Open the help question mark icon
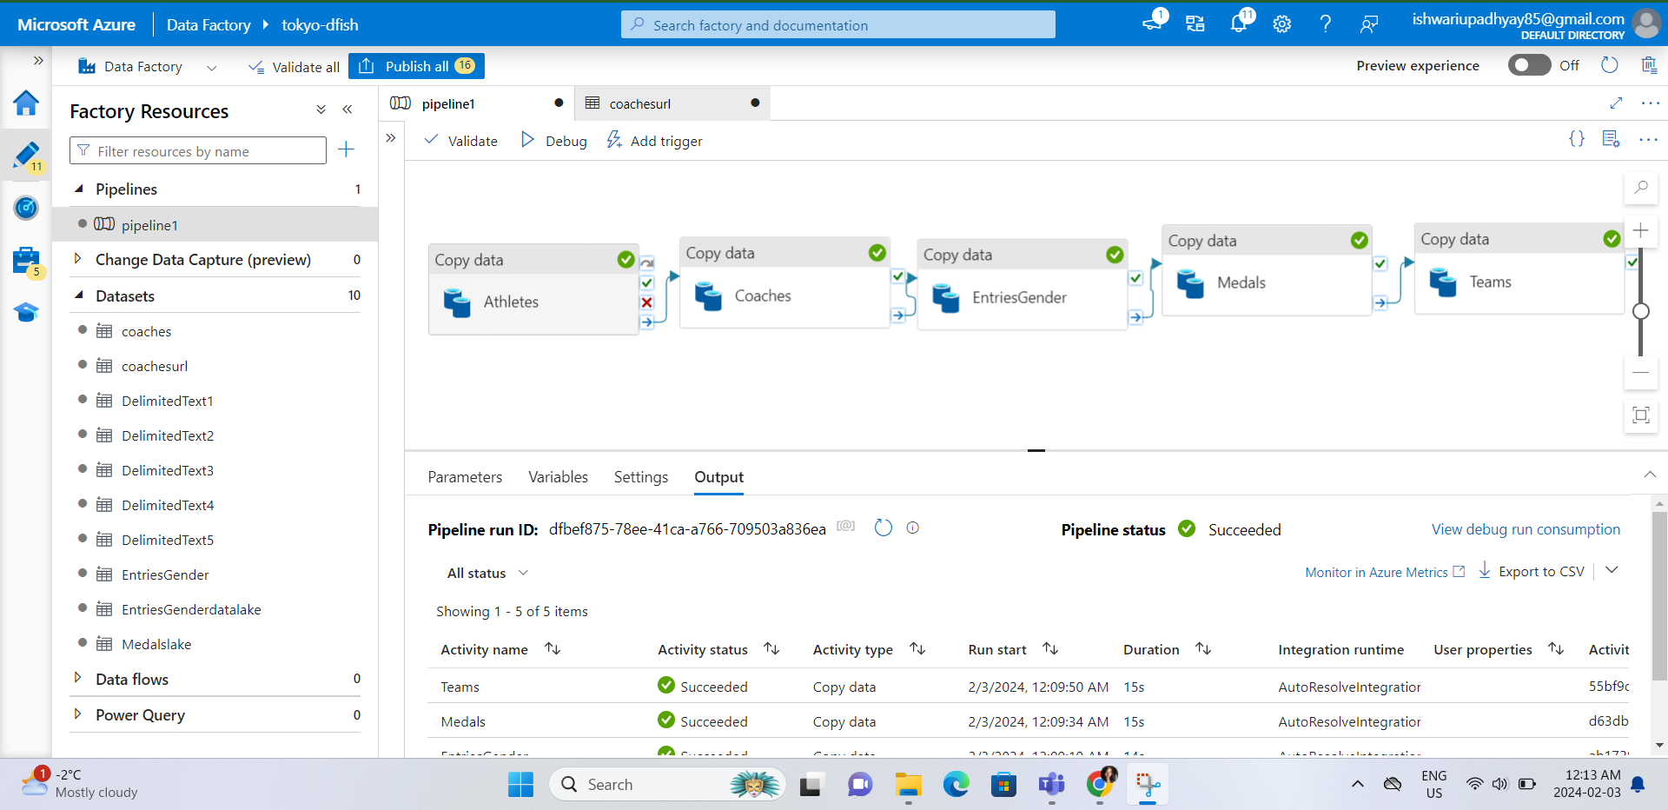Viewport: 1668px width, 810px height. point(1326,24)
